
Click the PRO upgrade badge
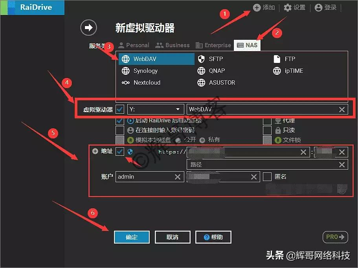(335, 237)
